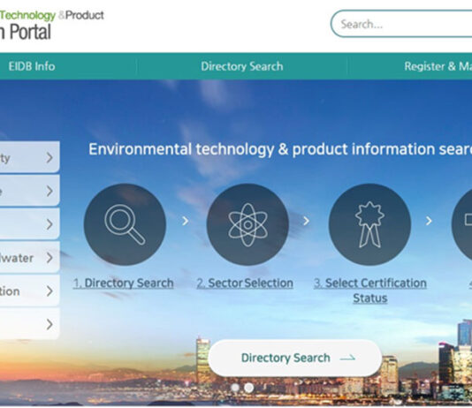Image resolution: width=472 pixels, height=408 pixels.
Task: Select the first carousel slide dot
Action: click(x=235, y=388)
